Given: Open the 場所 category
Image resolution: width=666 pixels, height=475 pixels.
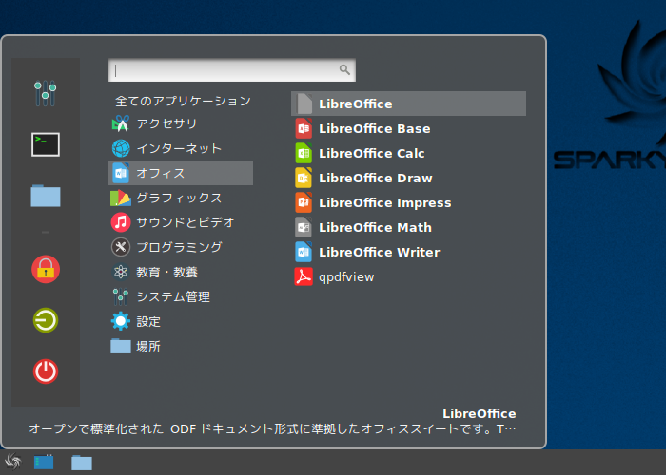Looking at the screenshot, I should pos(181,346).
